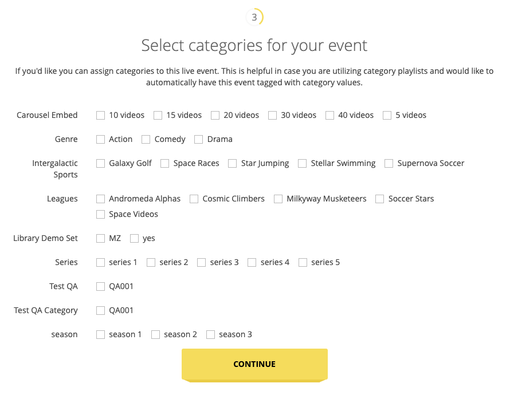
Task: Check Andromeda Alphas league
Action: coord(101,199)
